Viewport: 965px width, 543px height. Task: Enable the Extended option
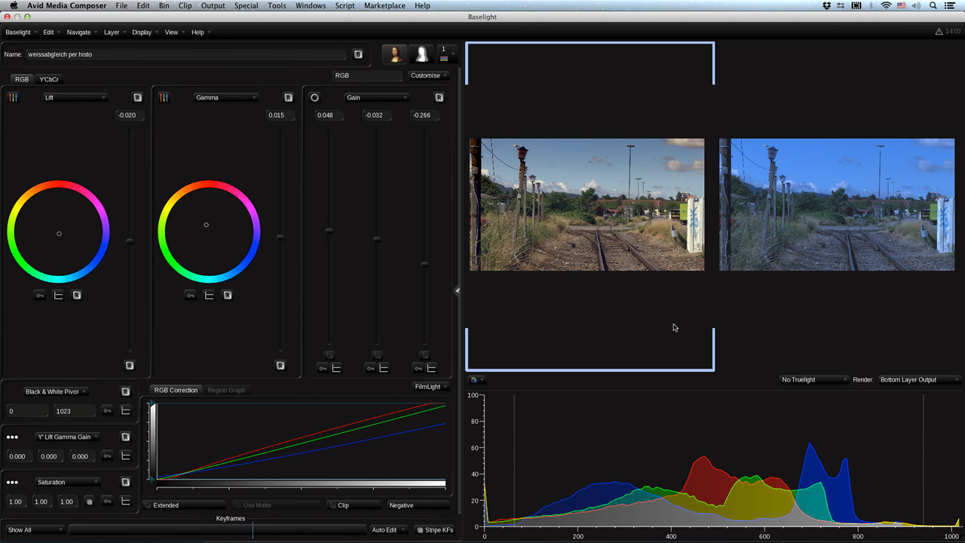click(149, 505)
